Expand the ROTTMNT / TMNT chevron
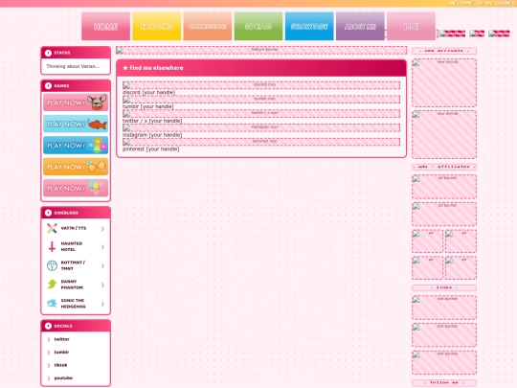 coord(102,265)
